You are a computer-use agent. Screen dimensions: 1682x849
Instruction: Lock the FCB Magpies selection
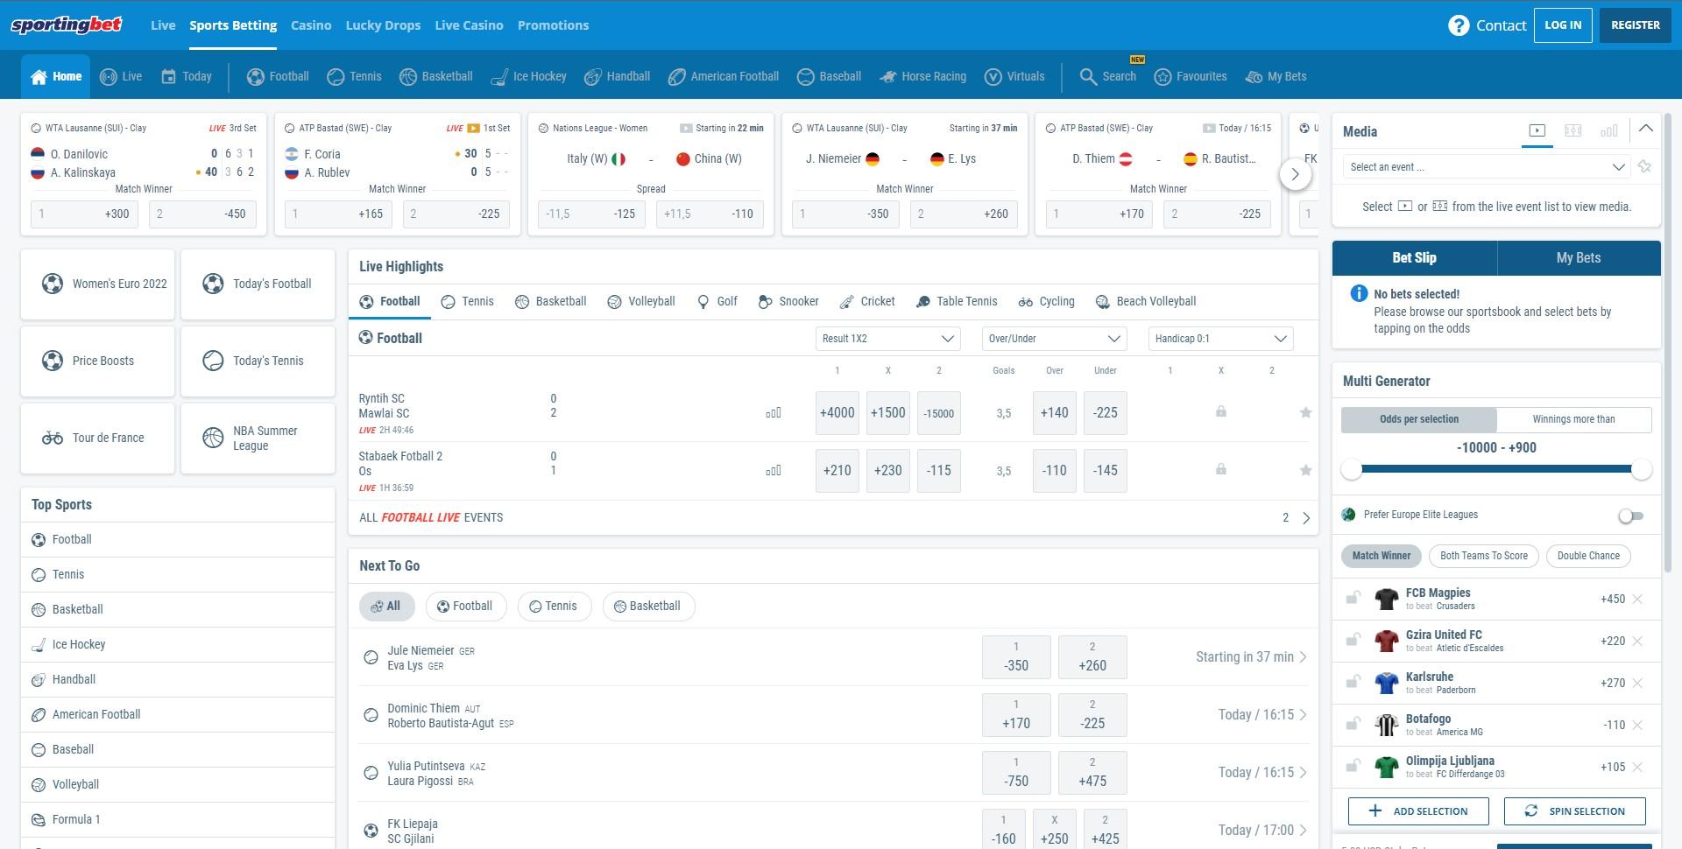pos(1353,598)
